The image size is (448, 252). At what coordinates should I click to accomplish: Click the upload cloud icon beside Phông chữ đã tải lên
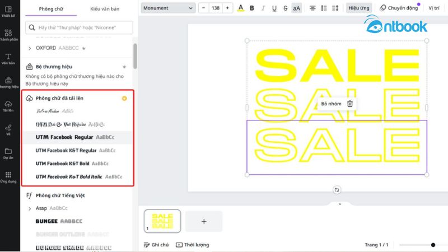(x=29, y=99)
